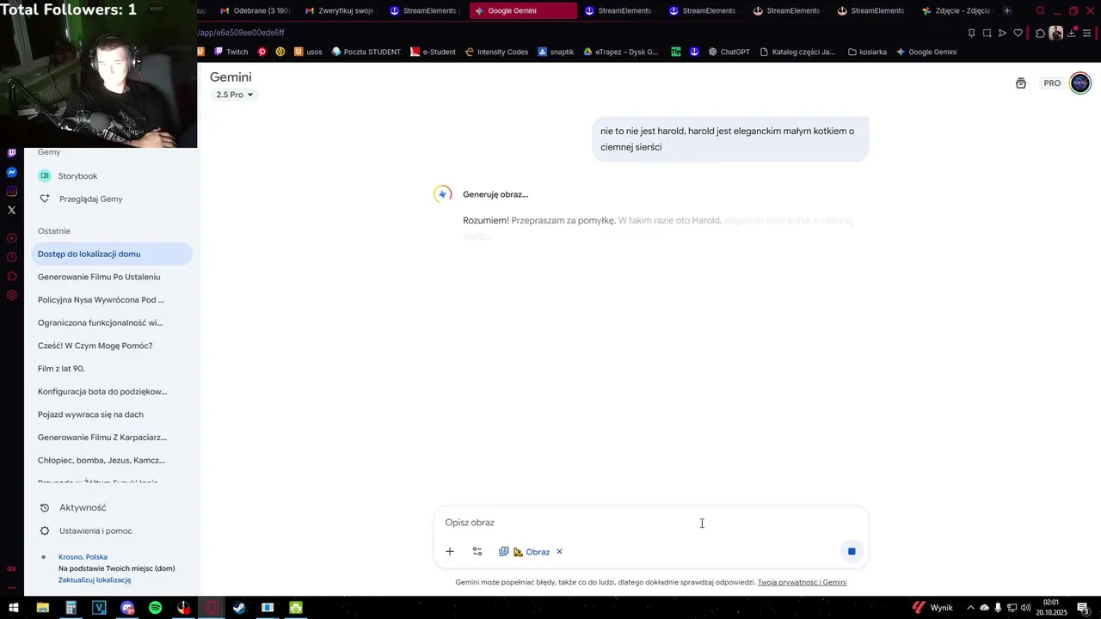Image resolution: width=1101 pixels, height=619 pixels.
Task: Open chat Dostęp do lokalizacji domu
Action: click(112, 254)
